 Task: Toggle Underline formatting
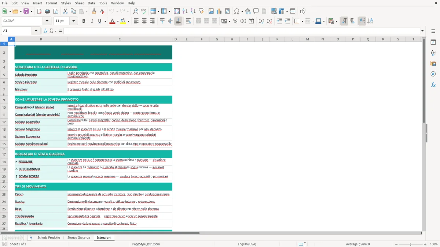pyautogui.click(x=99, y=21)
